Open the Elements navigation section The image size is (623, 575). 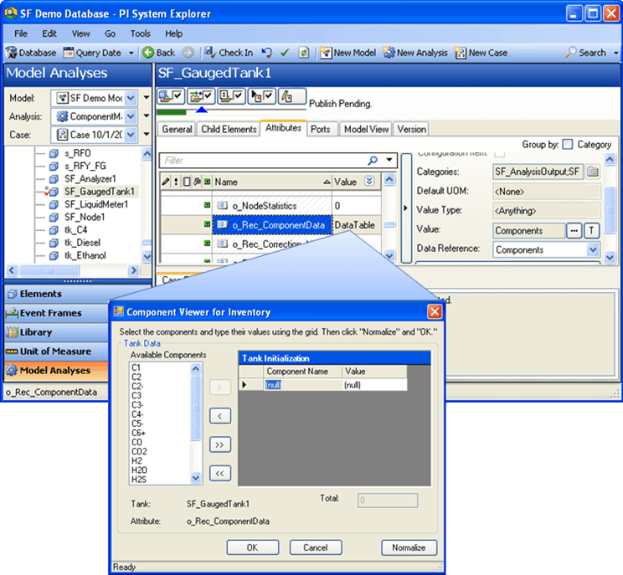pyautogui.click(x=56, y=294)
